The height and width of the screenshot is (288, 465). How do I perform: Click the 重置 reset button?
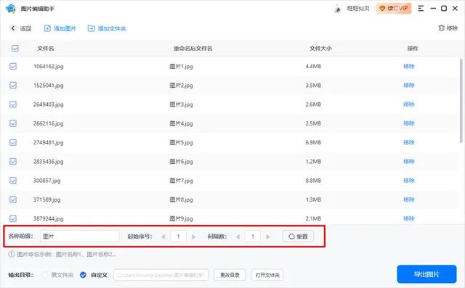298,236
